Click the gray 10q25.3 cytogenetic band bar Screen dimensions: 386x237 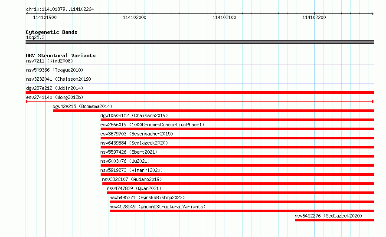point(200,42)
